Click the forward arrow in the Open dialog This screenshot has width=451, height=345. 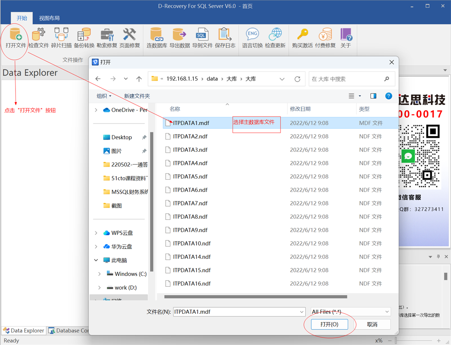point(113,79)
